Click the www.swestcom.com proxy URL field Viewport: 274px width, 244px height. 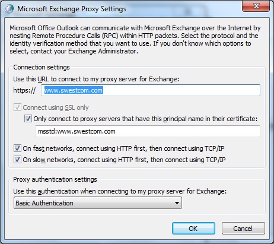151,90
